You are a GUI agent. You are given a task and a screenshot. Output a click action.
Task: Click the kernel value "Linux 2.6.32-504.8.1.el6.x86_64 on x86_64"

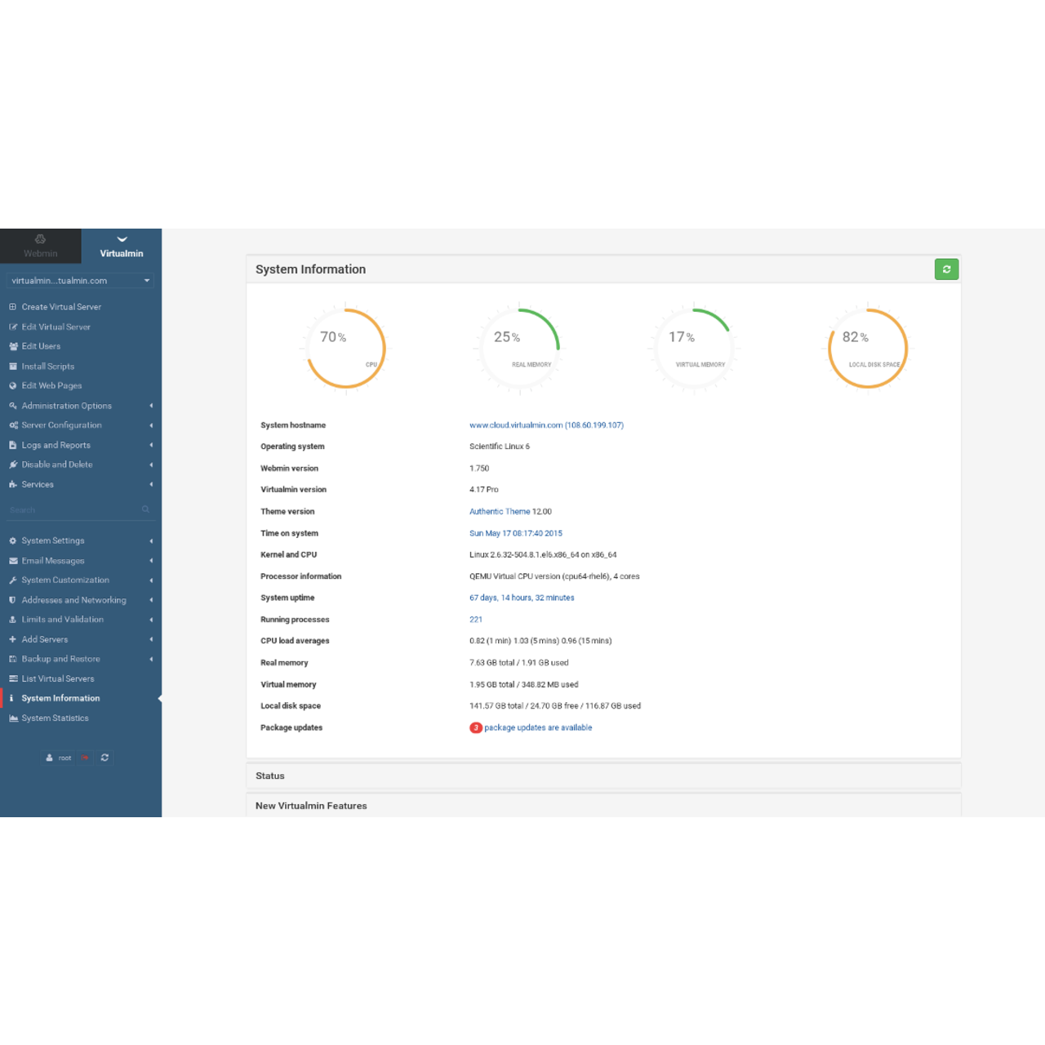(x=543, y=554)
